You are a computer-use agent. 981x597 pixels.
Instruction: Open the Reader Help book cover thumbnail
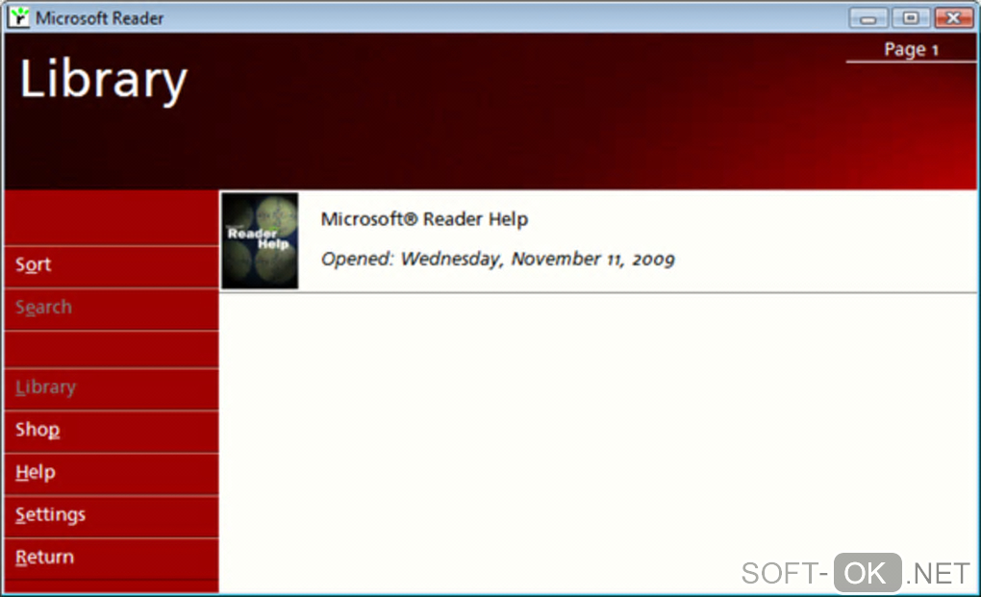point(260,240)
